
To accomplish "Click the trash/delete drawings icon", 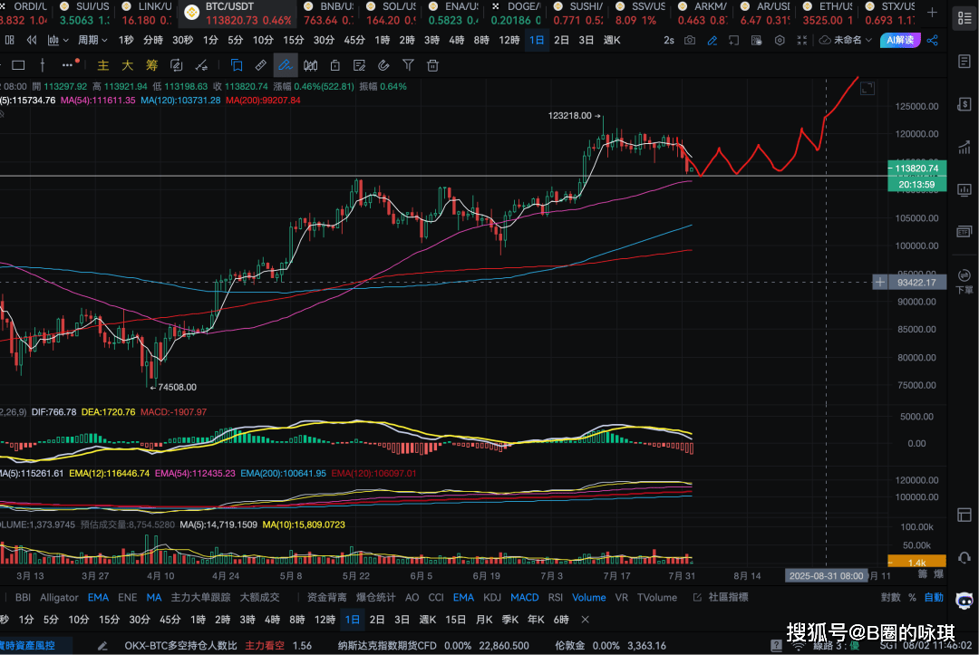I will [x=433, y=65].
